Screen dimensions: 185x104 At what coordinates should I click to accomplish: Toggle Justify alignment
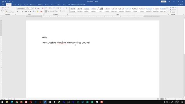[53, 11]
